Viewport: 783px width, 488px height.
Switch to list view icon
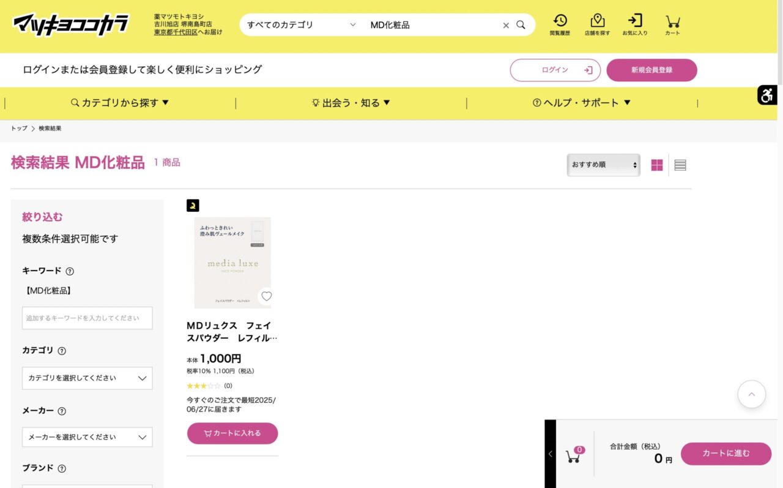(x=680, y=165)
